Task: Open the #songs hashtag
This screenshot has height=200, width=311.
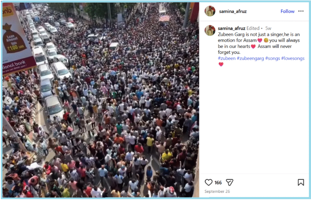Action: (273, 59)
